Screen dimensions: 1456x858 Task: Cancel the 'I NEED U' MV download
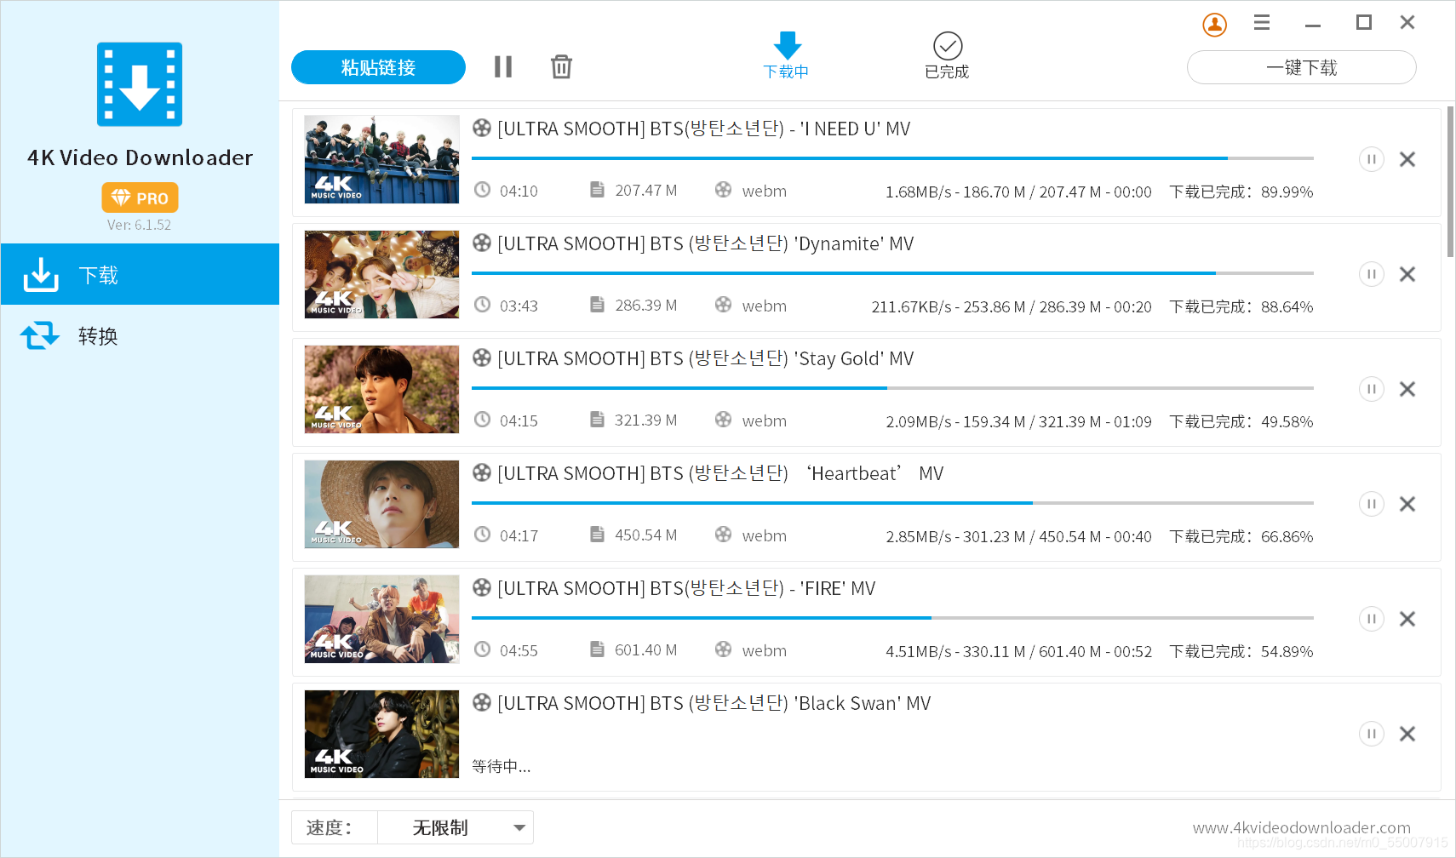1407,159
